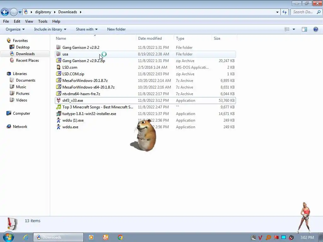323x242 pixels.
Task: Select Libraries in navigation pane
Action: point(20,73)
